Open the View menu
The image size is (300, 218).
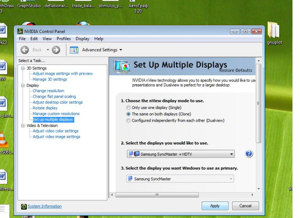pyautogui.click(x=47, y=39)
